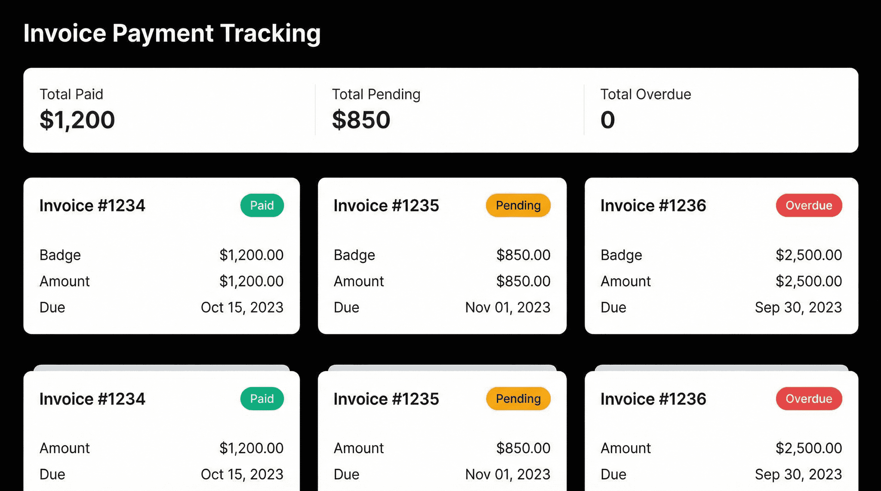Select the Paid badge on lower Invoice #1234
881x491 pixels.
[262, 399]
